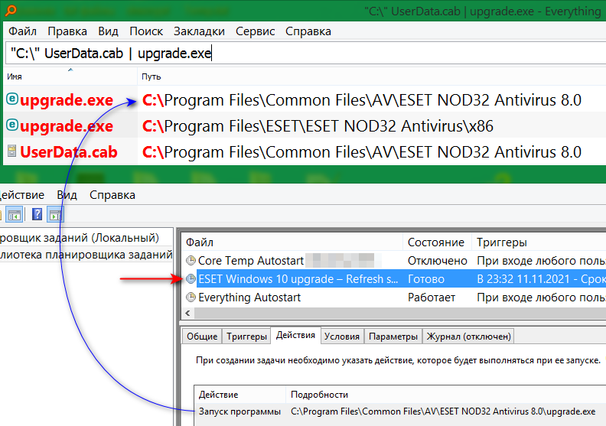Switch to the Действия tab

tap(295, 335)
